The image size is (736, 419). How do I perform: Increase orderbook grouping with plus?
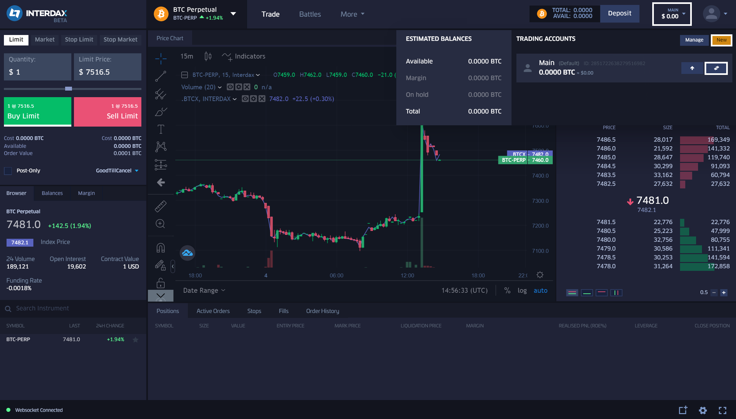tap(724, 292)
